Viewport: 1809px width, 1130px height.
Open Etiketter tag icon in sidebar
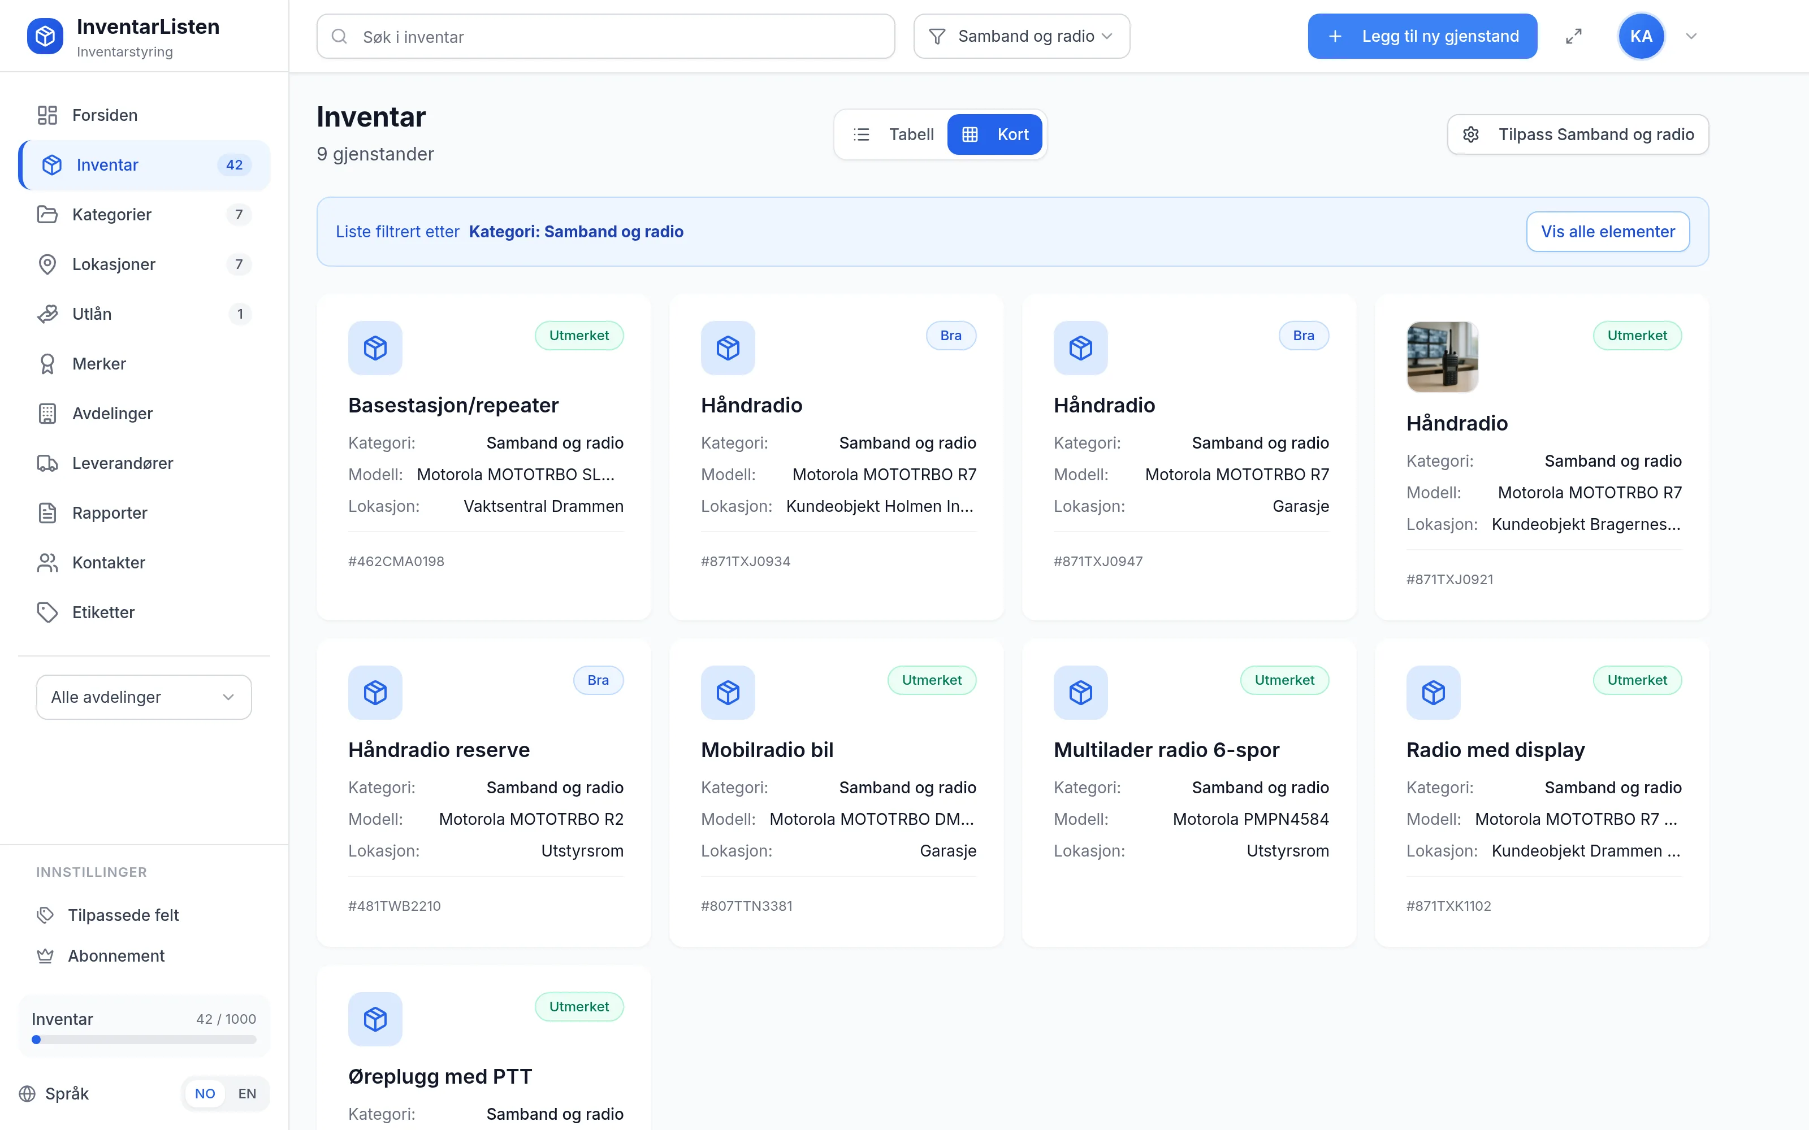tap(47, 612)
